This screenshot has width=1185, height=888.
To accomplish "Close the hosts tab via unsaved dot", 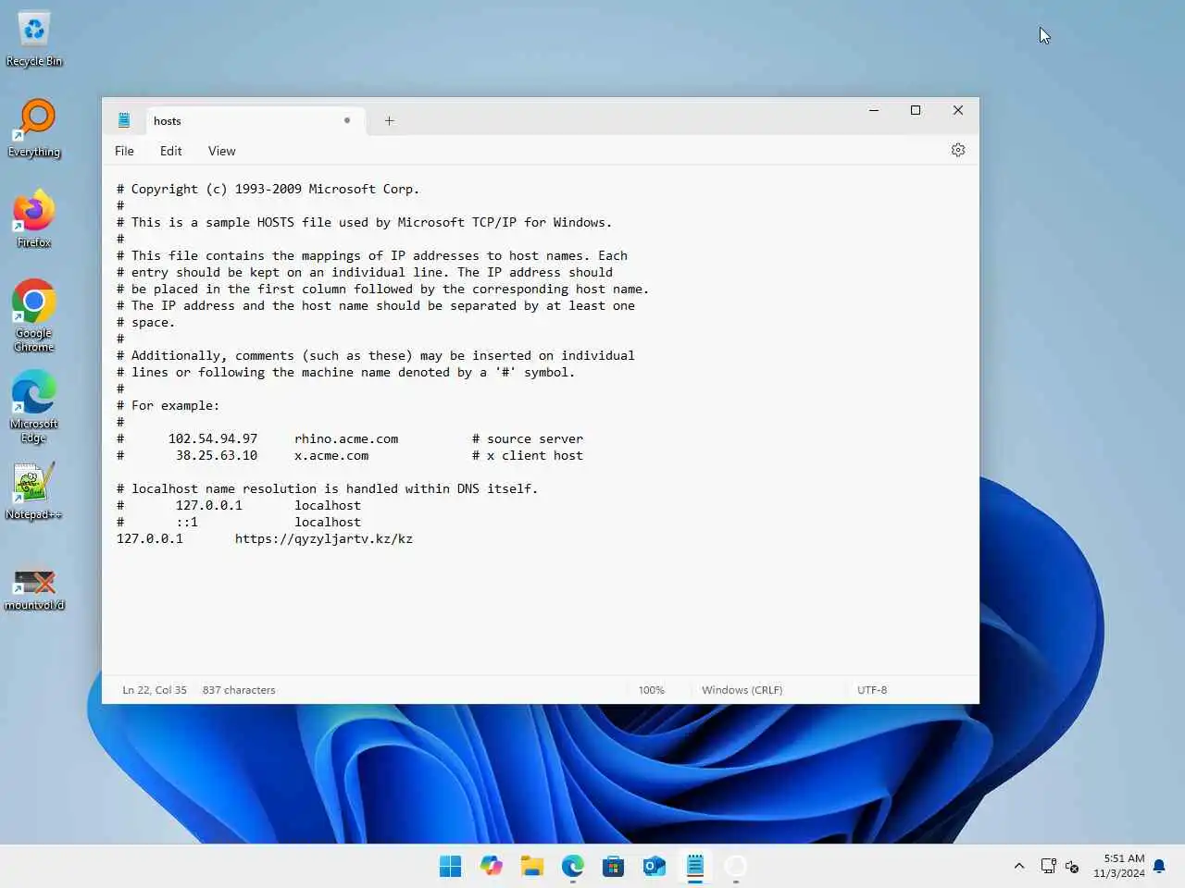I will point(347,120).
